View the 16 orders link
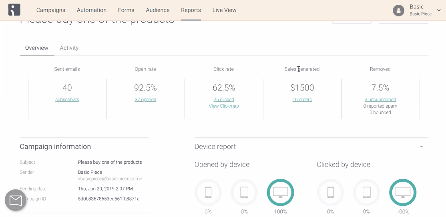The width and height of the screenshot is (446, 217). coord(302,100)
